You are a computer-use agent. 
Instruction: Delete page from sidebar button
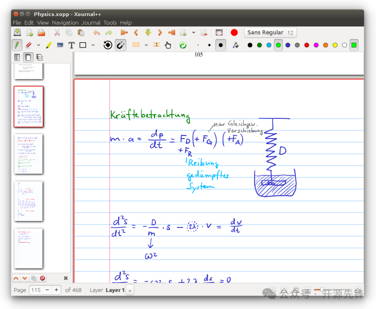coord(42,278)
